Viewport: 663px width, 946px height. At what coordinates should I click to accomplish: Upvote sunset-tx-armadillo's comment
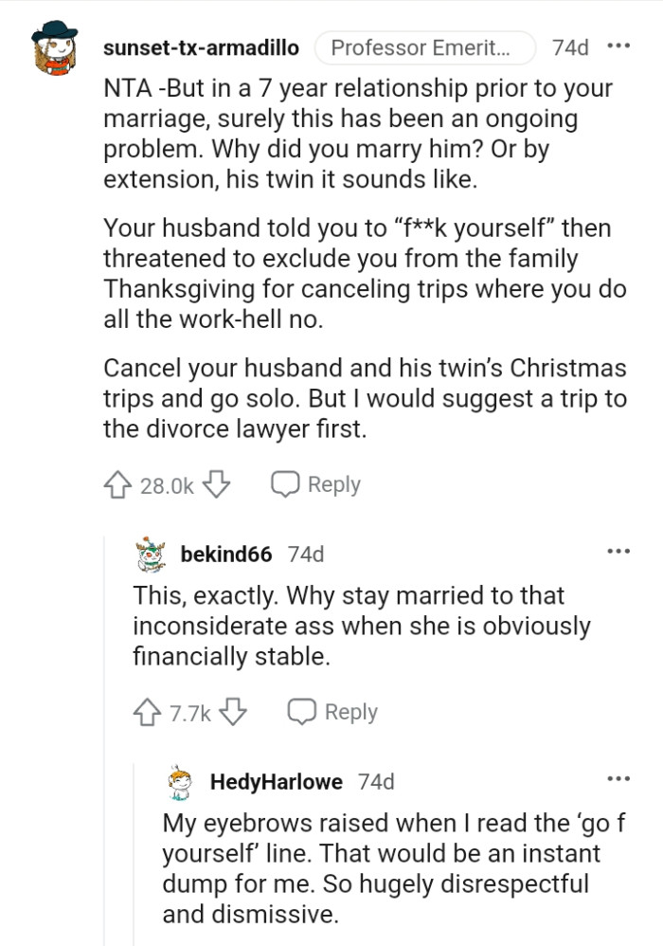[119, 485]
